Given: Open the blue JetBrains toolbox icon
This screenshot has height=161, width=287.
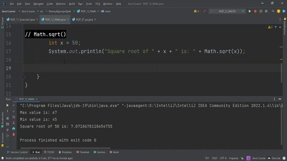Looking at the screenshot, I should [284, 11].
